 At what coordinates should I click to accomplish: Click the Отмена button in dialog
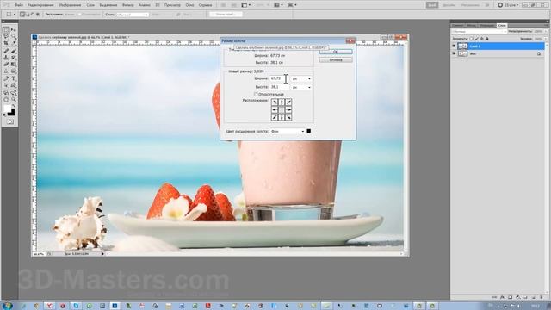[x=336, y=59]
